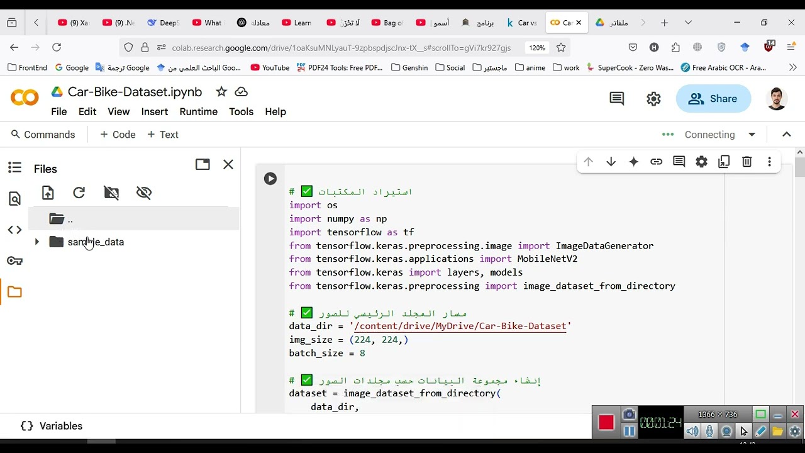Open the Tools menu
This screenshot has height=453, width=805.
[241, 111]
